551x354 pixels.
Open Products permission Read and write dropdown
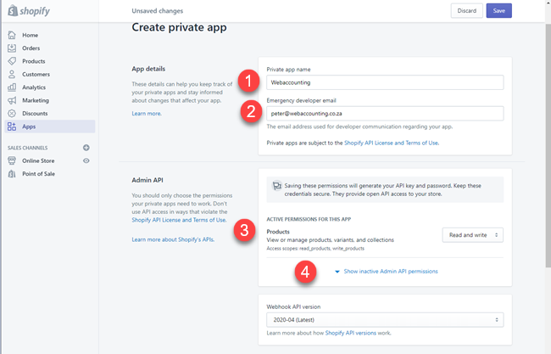pyautogui.click(x=473, y=234)
